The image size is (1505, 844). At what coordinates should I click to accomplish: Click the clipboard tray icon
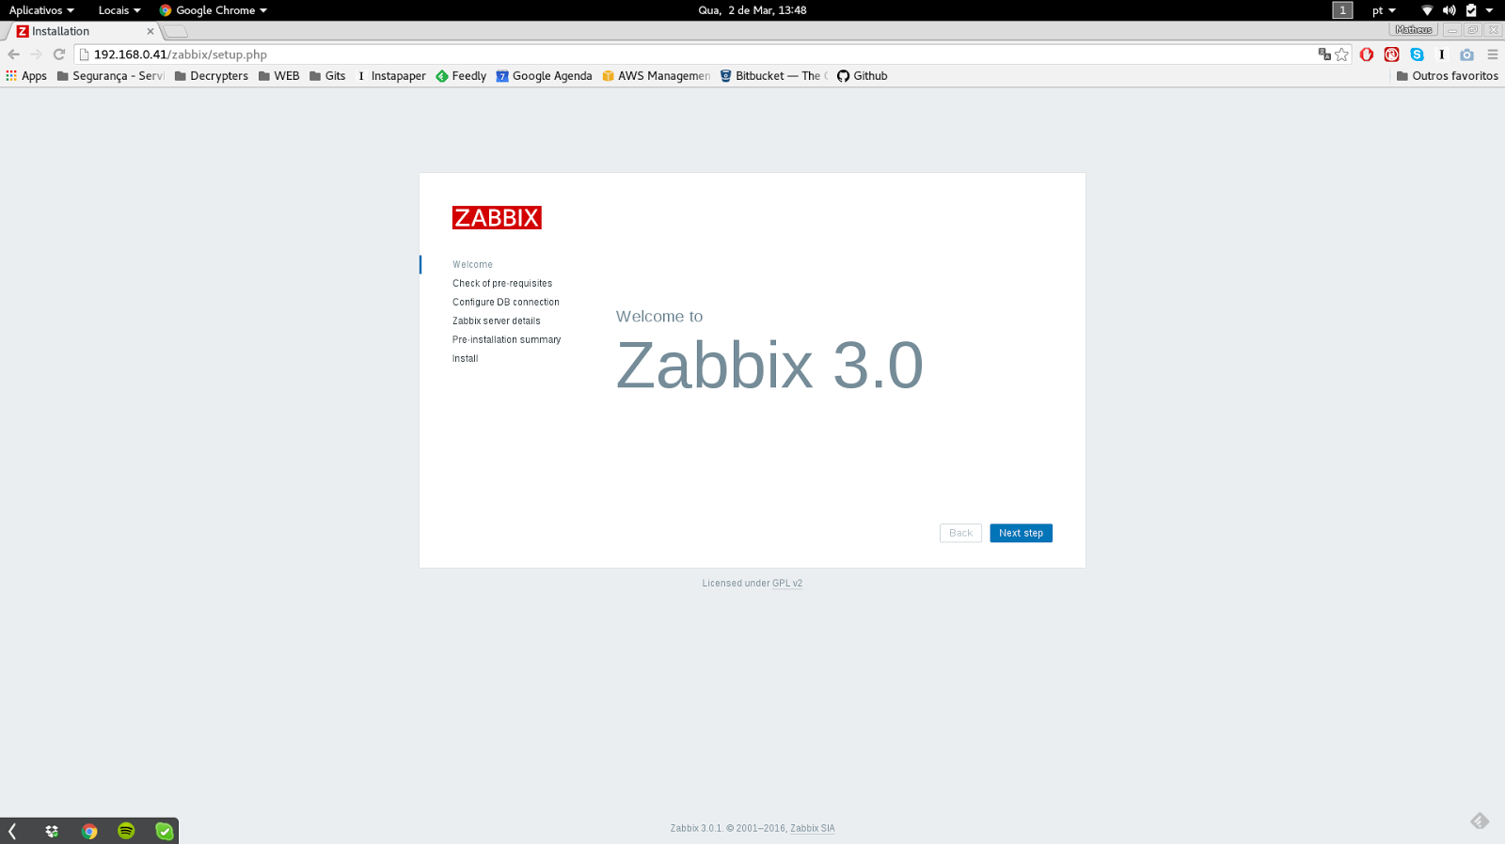(1471, 10)
